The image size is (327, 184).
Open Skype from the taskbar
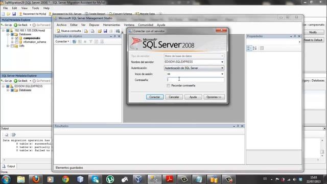tap(95, 179)
